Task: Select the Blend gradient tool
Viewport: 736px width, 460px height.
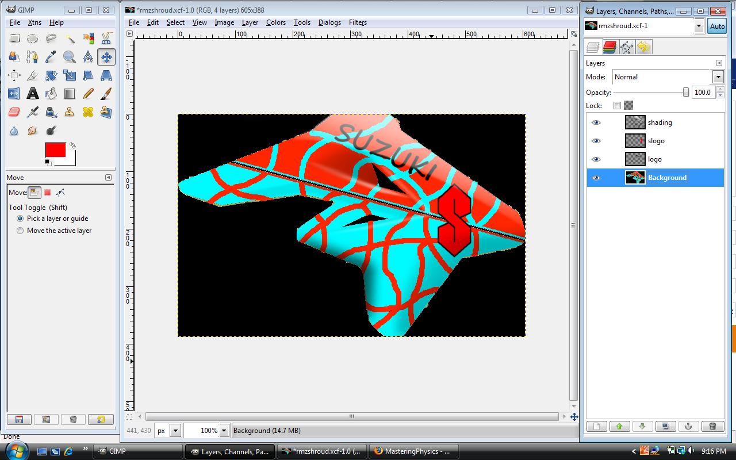Action: tap(70, 94)
